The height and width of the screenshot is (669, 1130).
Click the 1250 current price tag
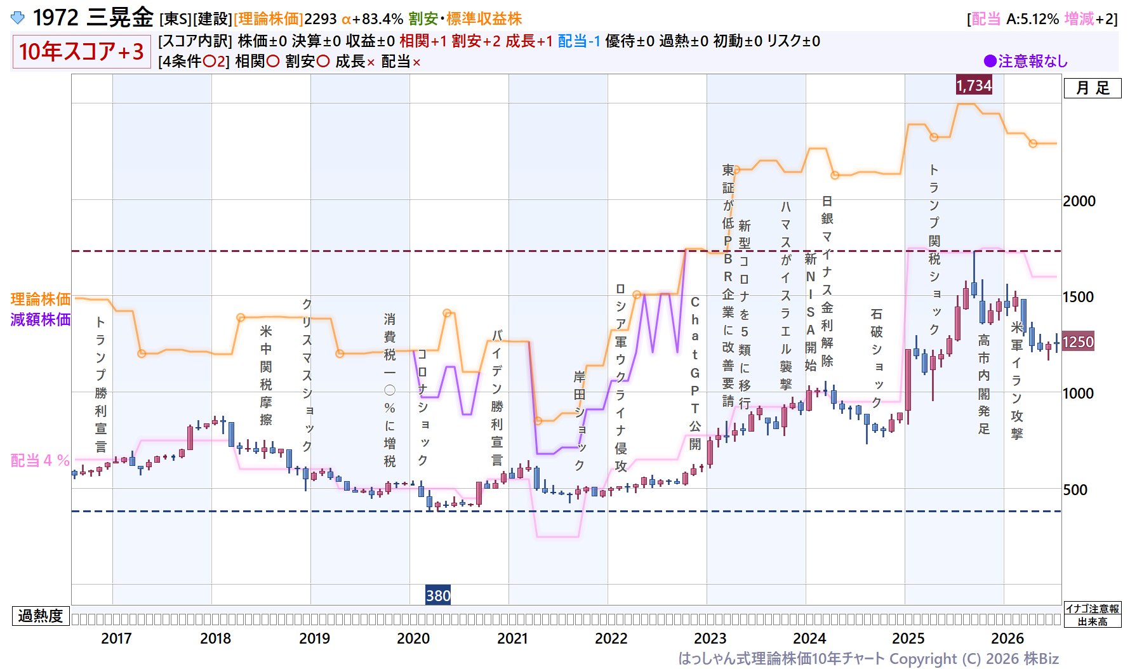[x=1078, y=342]
